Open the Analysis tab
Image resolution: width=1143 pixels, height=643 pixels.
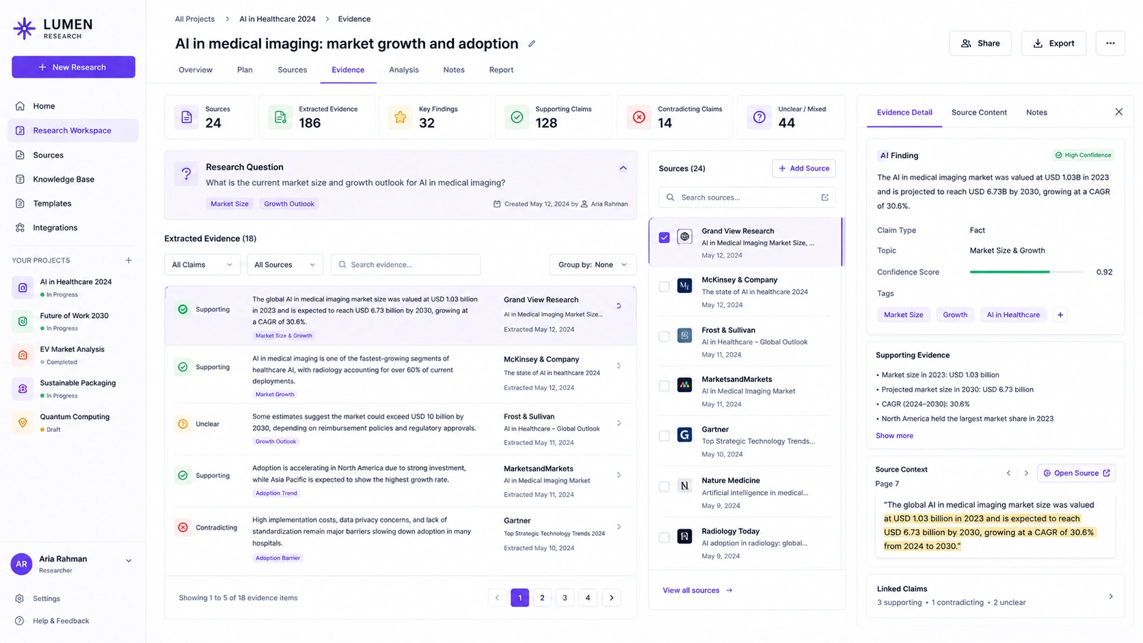point(404,70)
